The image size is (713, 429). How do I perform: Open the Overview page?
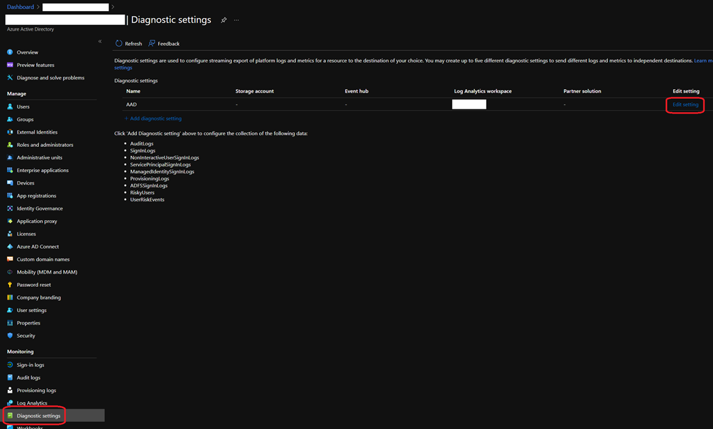(27, 52)
